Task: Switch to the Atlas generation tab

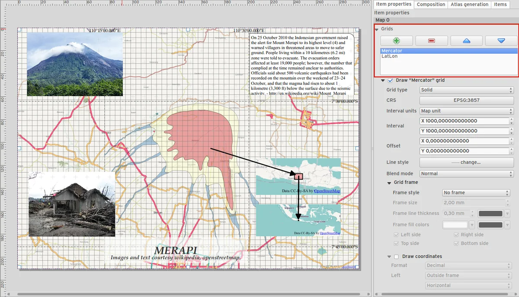Action: (469, 4)
